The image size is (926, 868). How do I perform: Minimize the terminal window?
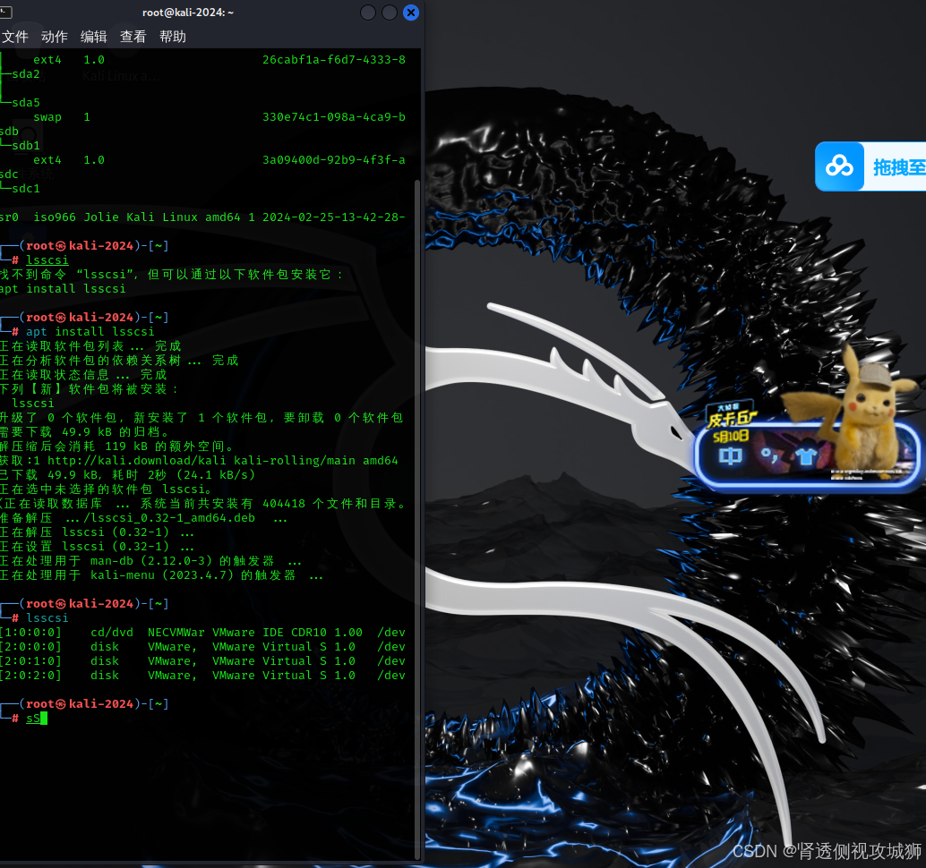[x=368, y=13]
